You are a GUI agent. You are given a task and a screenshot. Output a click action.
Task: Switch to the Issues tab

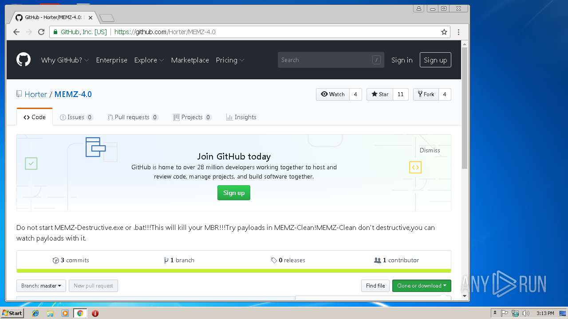(76, 117)
